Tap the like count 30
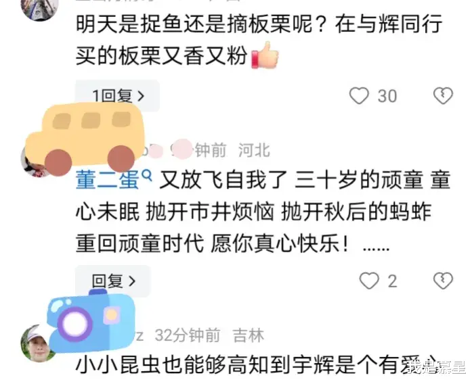Image resolution: width=474 pixels, height=384 pixels. [387, 96]
